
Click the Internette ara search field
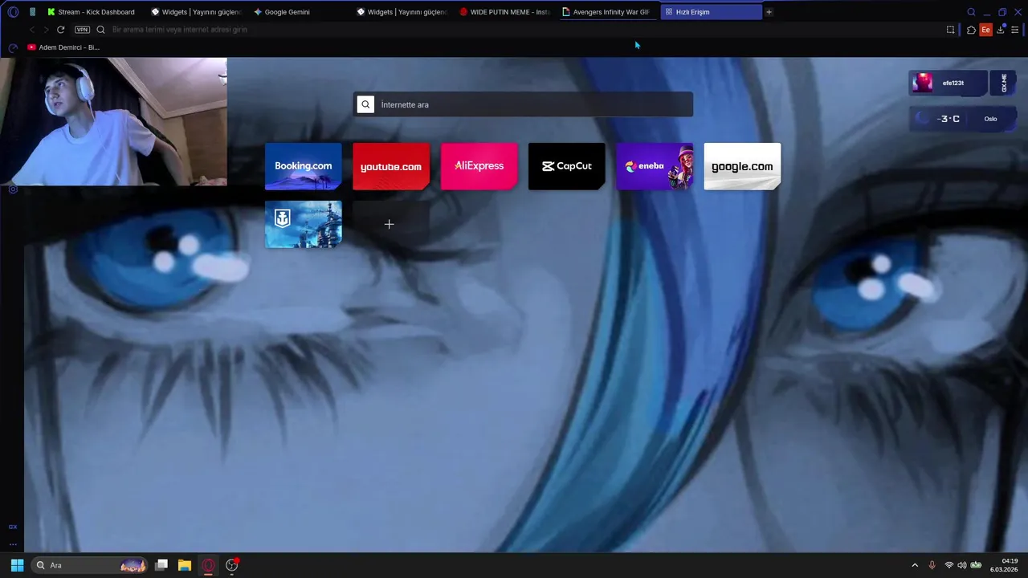pos(523,104)
